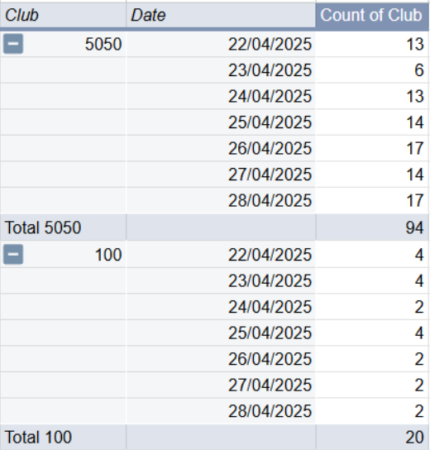Select count 6 for 23/04/2025
This screenshot has width=430, height=450.
coord(372,70)
